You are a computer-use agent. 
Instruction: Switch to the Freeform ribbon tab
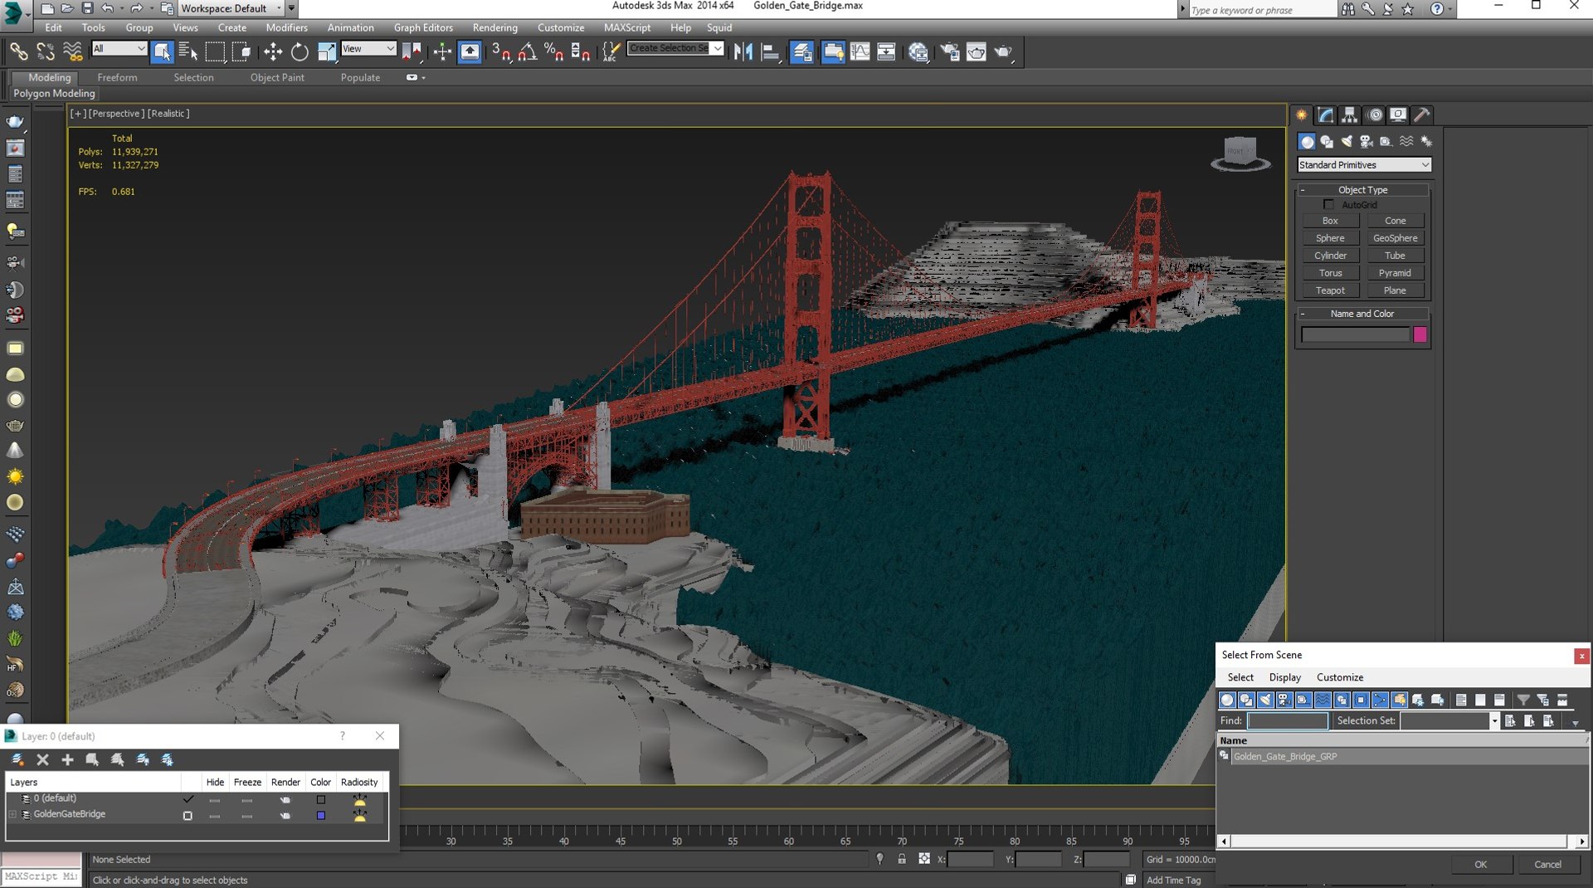(x=117, y=77)
